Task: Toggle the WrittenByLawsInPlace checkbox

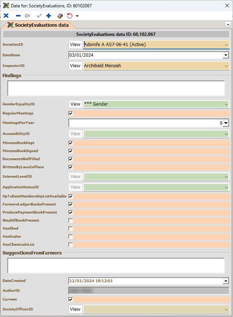Action: (x=71, y=167)
